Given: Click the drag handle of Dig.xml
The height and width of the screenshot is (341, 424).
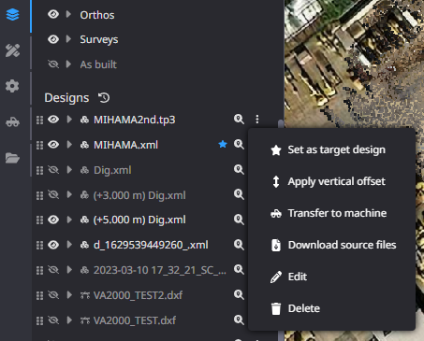Looking at the screenshot, I should pos(39,170).
